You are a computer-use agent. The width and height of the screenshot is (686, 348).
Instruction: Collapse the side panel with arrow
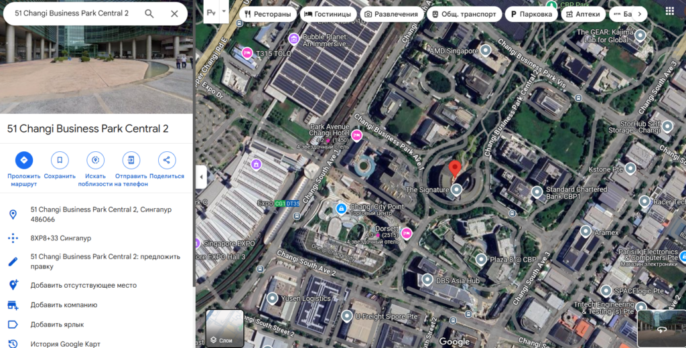tap(201, 177)
